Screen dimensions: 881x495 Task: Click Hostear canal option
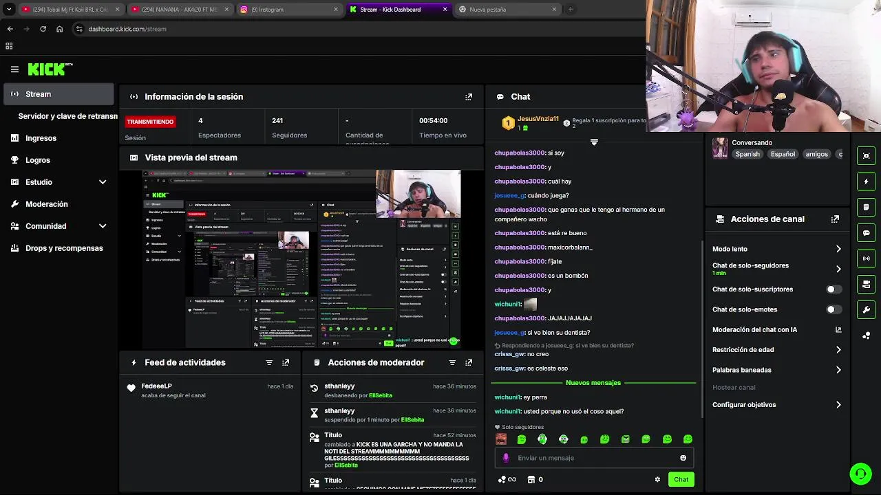pyautogui.click(x=734, y=388)
